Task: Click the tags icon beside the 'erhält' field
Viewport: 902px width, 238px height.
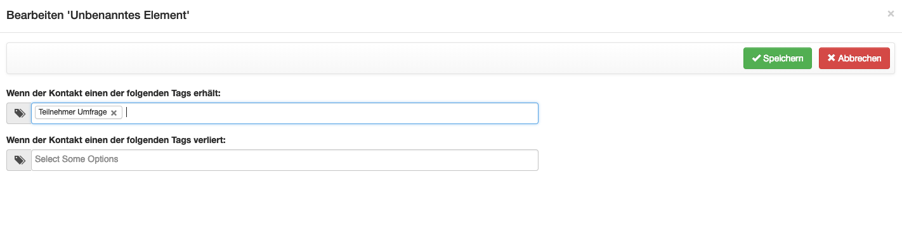Action: (x=19, y=113)
